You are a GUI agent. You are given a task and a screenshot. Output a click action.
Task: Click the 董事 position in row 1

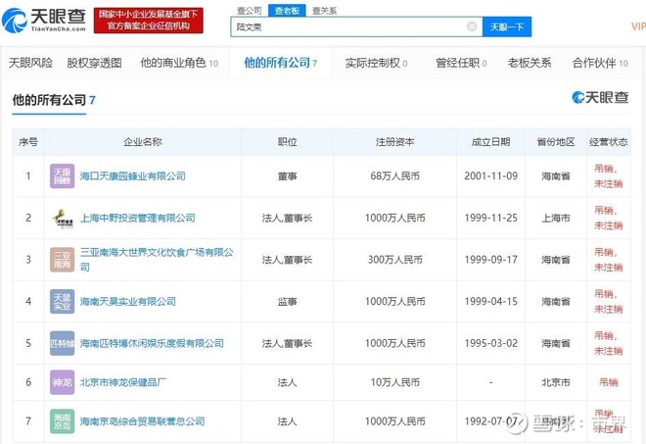click(x=287, y=176)
